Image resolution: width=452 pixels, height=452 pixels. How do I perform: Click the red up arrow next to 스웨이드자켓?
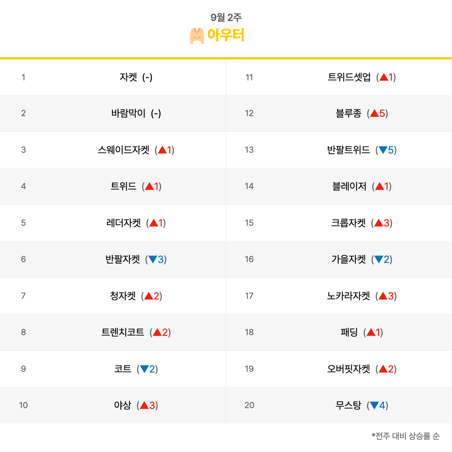[x=162, y=150]
